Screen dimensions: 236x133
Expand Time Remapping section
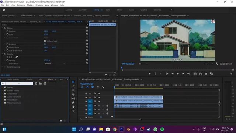click(x=2, y=67)
